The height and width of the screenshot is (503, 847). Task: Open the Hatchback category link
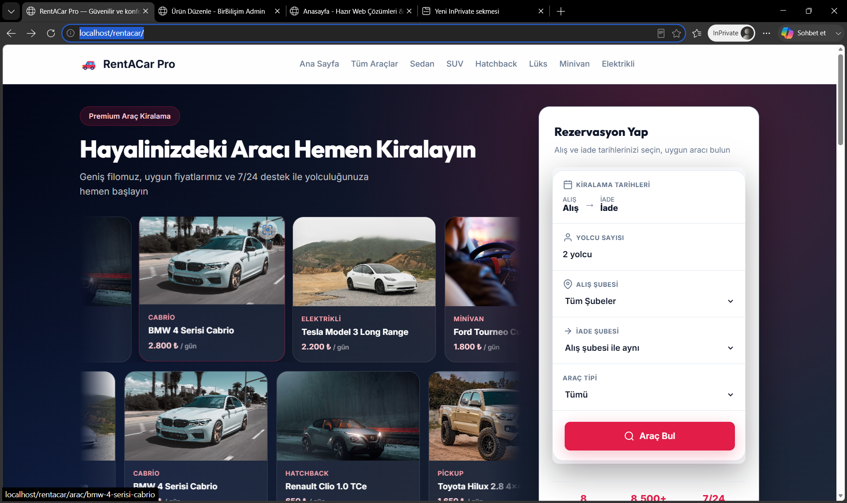(496, 64)
